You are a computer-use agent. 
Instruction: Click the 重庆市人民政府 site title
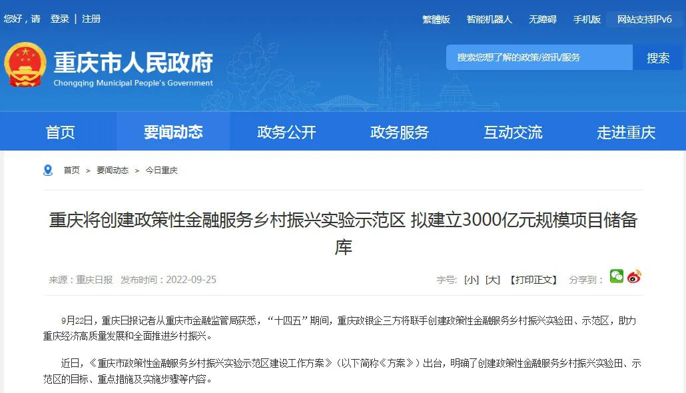coord(133,62)
